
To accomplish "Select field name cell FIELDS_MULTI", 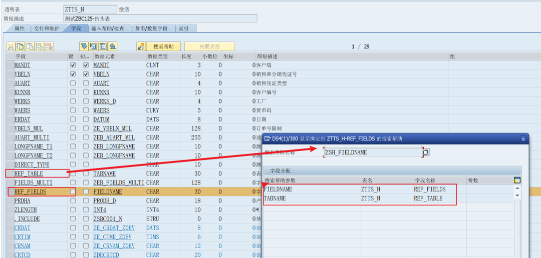I will point(34,182).
